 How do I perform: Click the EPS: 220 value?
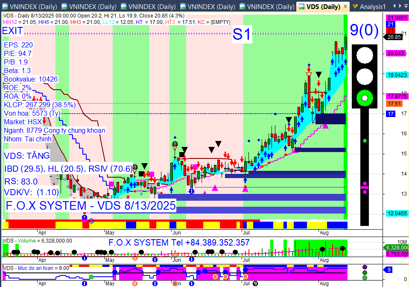(18, 45)
